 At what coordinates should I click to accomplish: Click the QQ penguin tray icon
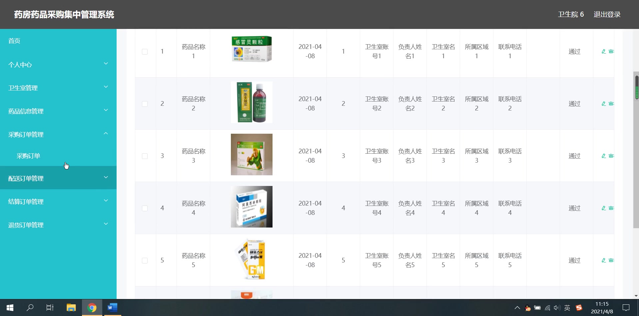[527, 308]
